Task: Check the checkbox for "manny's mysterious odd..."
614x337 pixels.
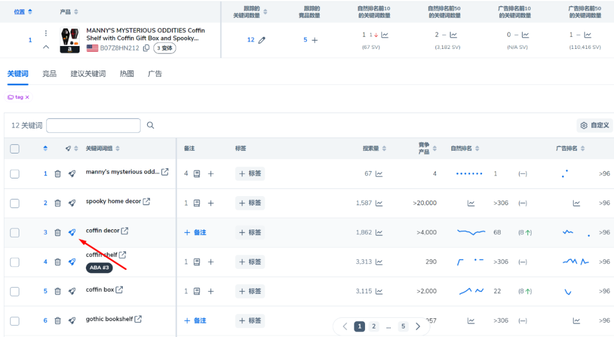Action: tap(15, 173)
